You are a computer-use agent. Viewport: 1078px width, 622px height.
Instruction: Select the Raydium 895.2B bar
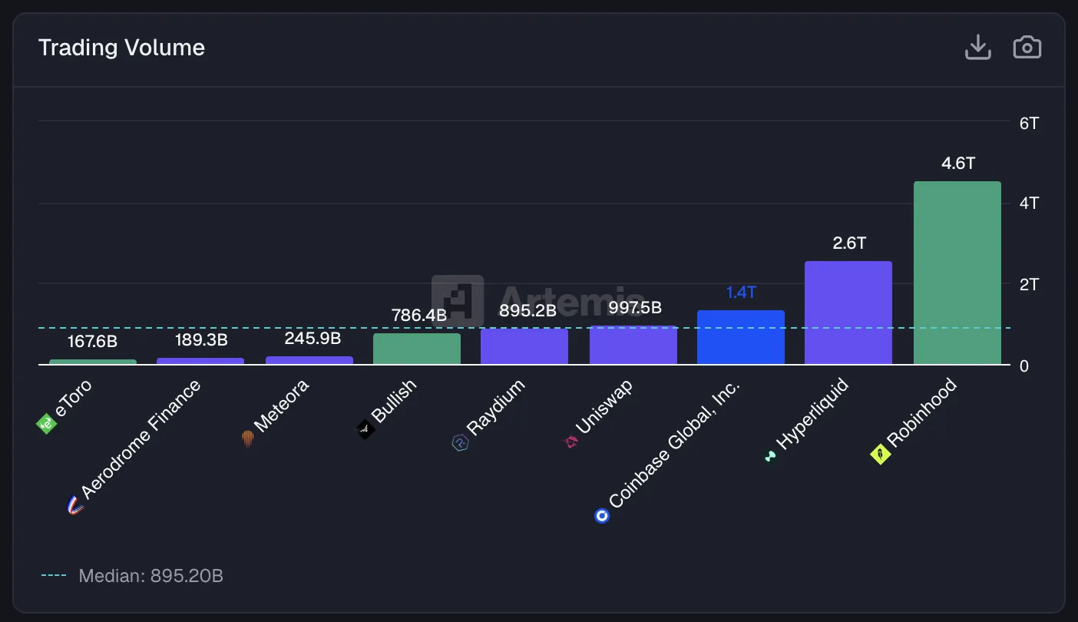(x=524, y=346)
